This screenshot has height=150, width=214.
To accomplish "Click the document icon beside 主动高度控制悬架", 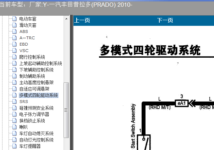I will click(15, 82).
